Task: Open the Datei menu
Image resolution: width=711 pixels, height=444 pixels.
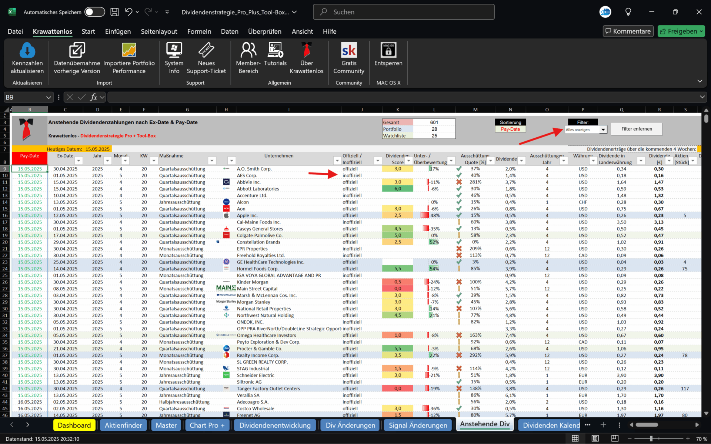Action: (x=15, y=31)
